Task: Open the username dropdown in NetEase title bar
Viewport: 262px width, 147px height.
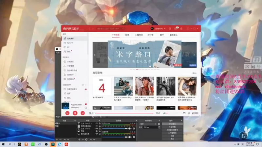Action: 165,29
